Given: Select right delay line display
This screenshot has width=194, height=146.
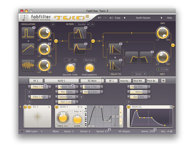Looking at the screenshot, I should (115, 65).
